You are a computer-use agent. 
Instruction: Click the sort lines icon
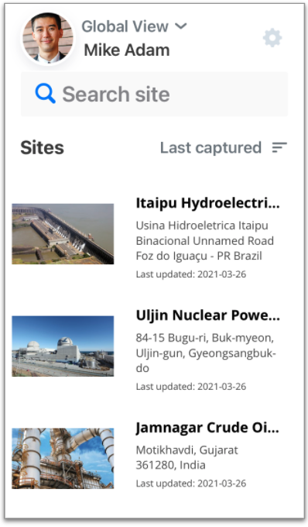[x=279, y=147]
